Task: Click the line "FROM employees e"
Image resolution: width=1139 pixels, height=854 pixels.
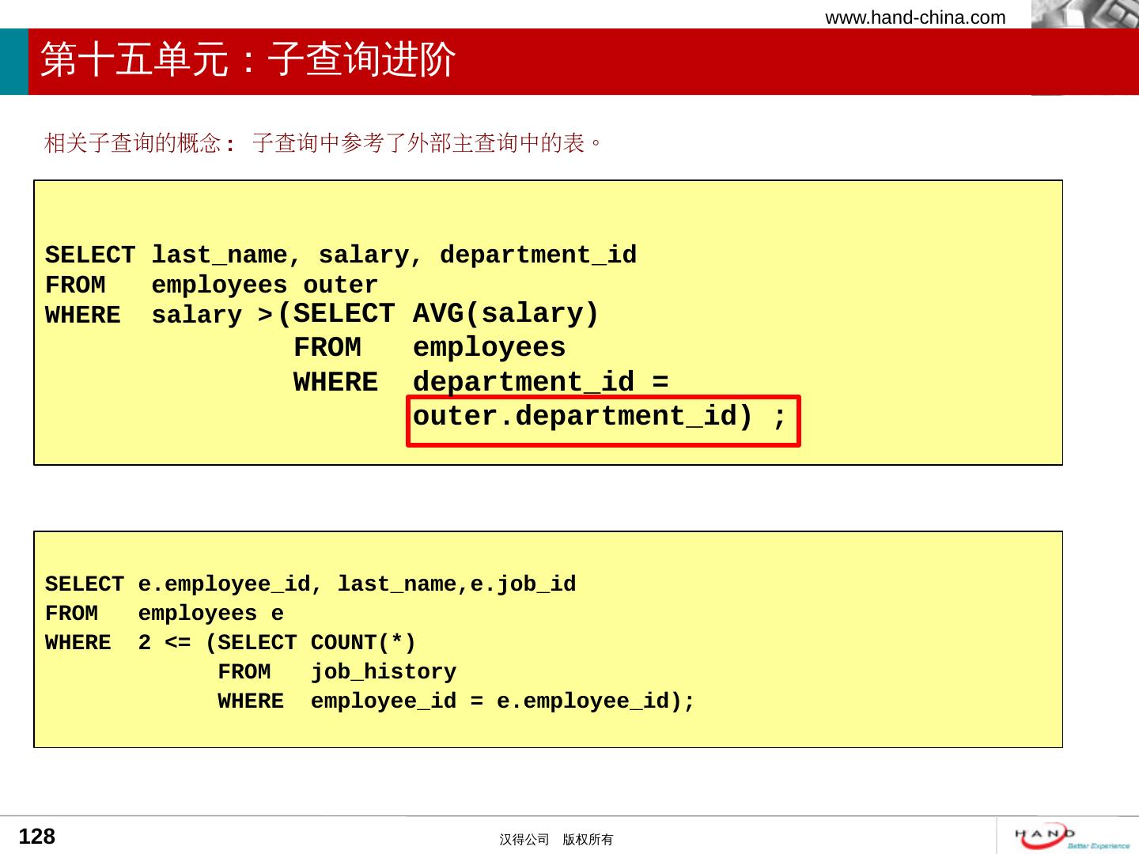Action: click(x=165, y=614)
